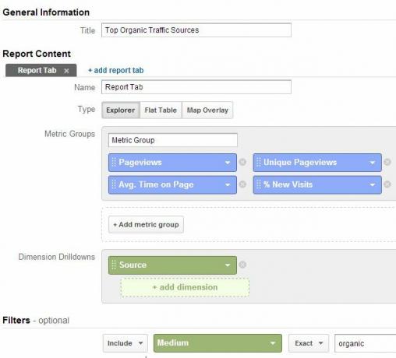This screenshot has width=396, height=358.
Task: Remove the Unique Pageviews metric via x icon
Action: (x=387, y=162)
